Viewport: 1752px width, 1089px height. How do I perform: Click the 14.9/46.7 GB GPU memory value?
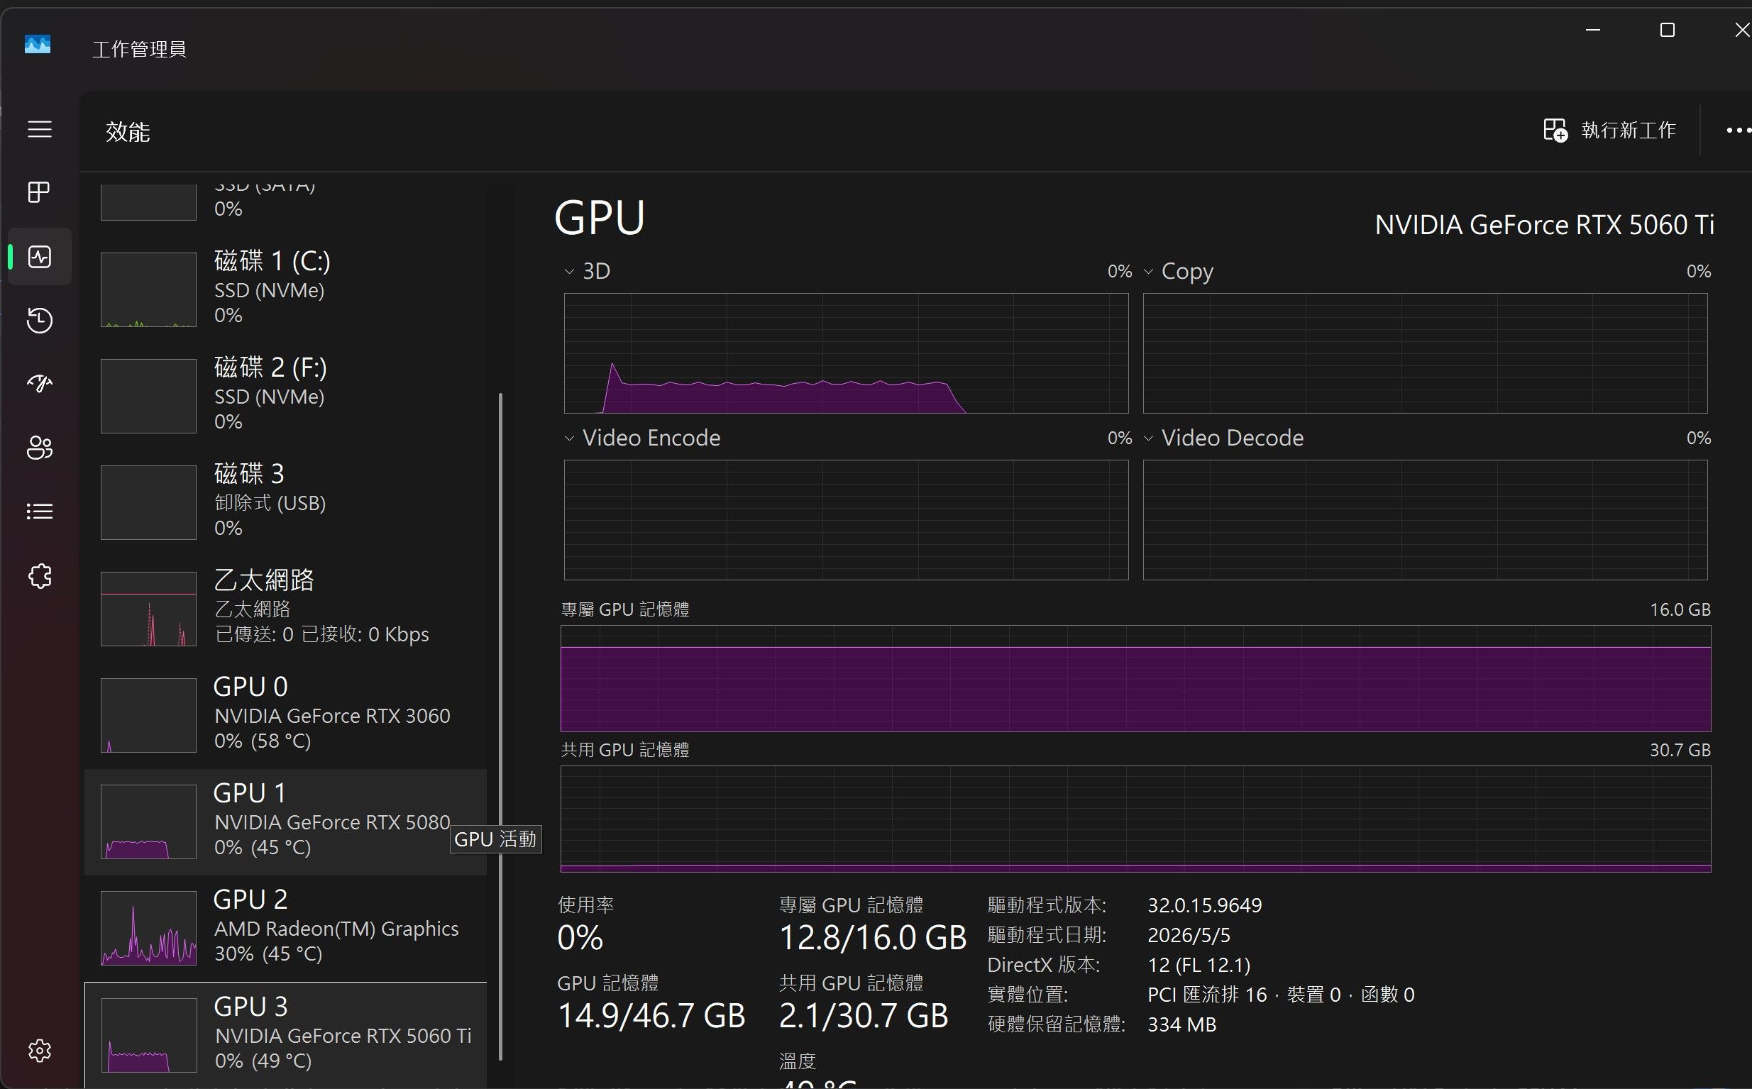(651, 1015)
